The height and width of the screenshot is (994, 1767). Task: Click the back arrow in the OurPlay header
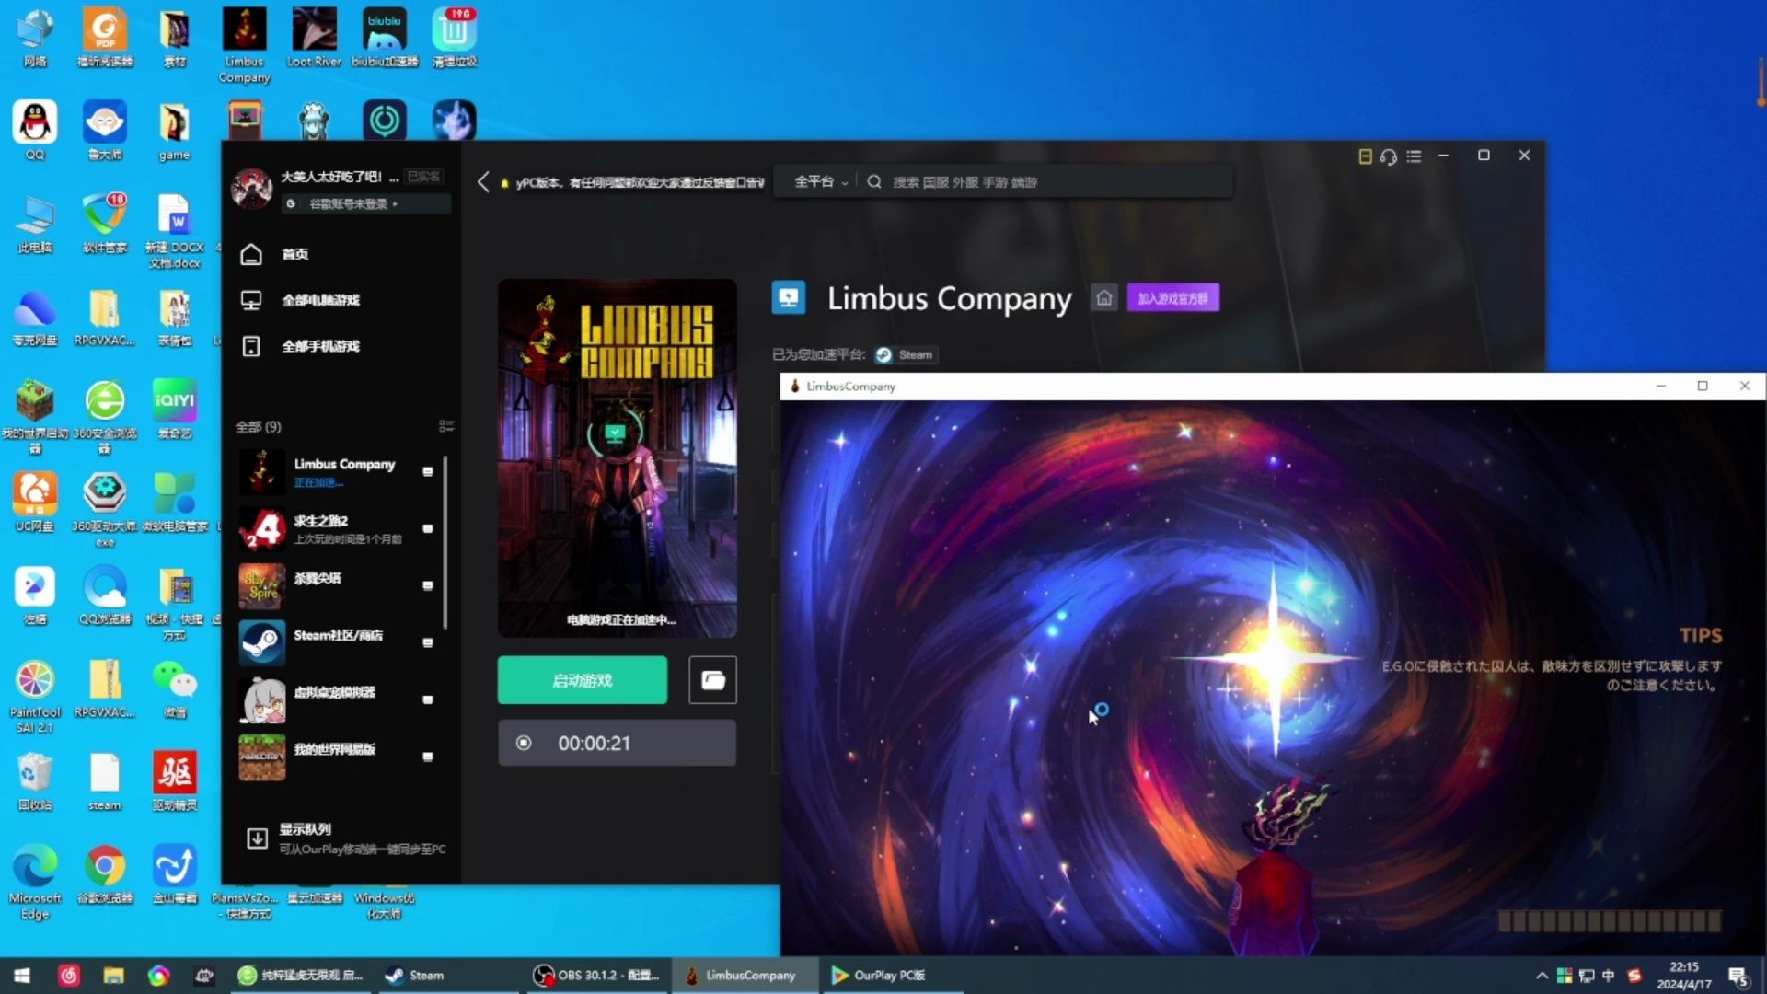click(483, 182)
